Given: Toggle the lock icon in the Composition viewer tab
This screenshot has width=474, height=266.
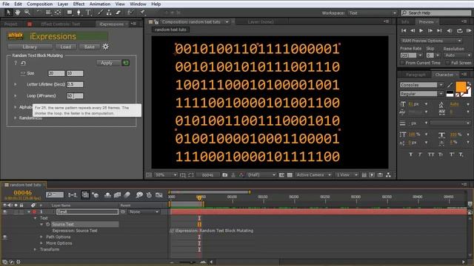Looking at the screenshot, I should coord(156,22).
